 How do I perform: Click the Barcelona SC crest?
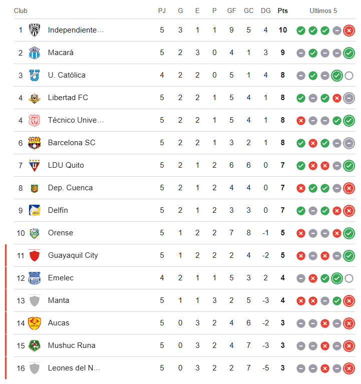[35, 143]
